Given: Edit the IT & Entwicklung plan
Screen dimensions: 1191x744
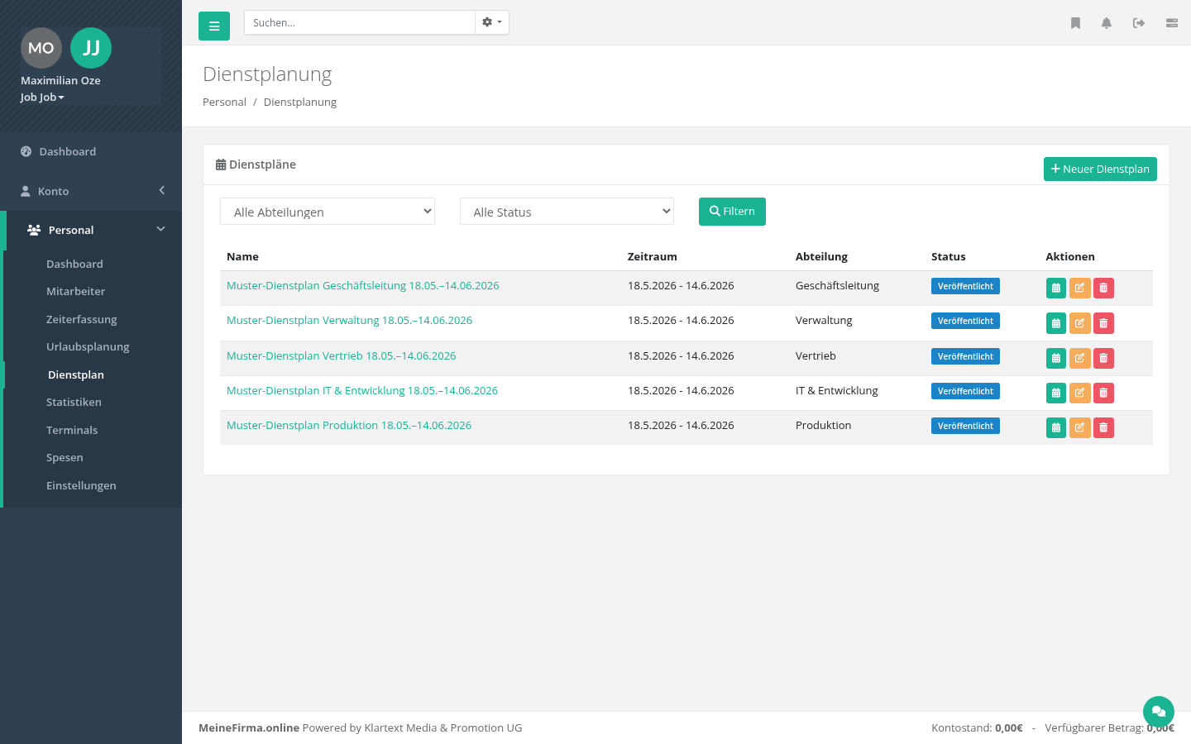Looking at the screenshot, I should [x=1079, y=393].
